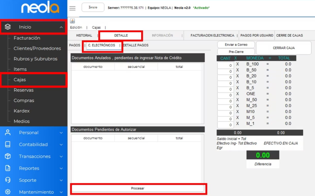Collapse the Inicio sidebar section
The height and width of the screenshot is (196, 315).
tap(61, 27)
